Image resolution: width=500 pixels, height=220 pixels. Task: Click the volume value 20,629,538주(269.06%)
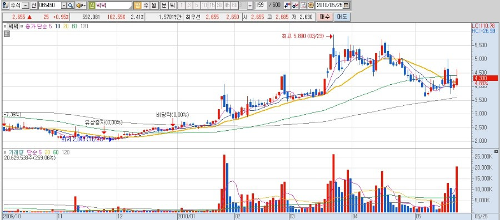click(x=29, y=158)
